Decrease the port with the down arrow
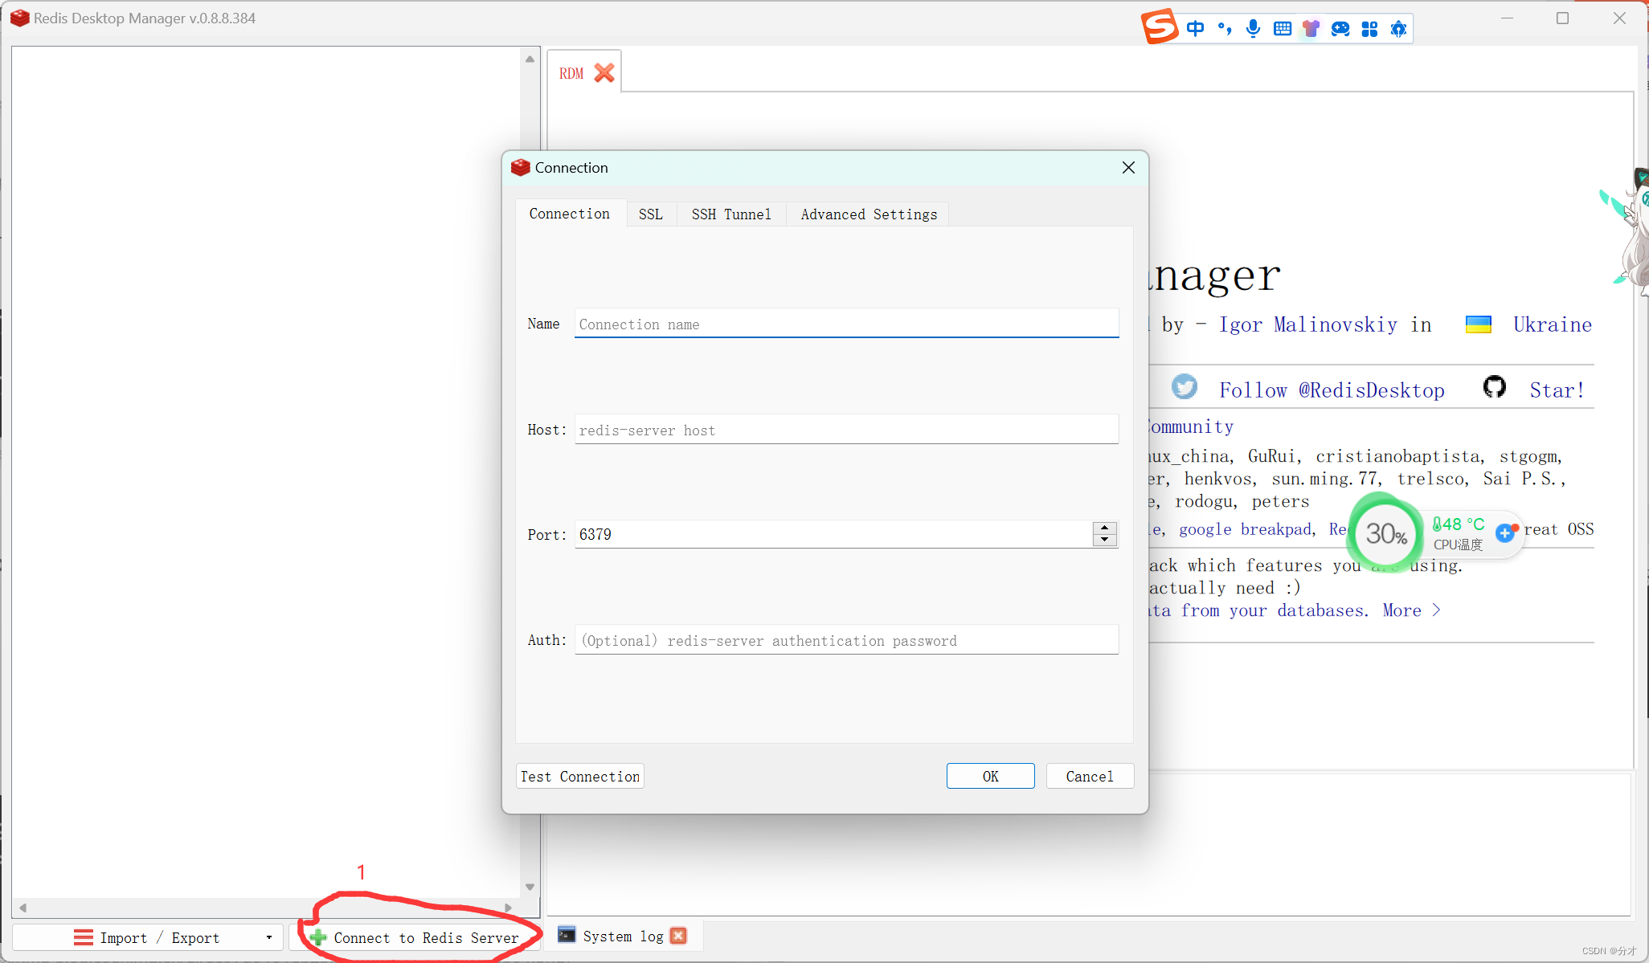1649x963 pixels. (x=1105, y=540)
